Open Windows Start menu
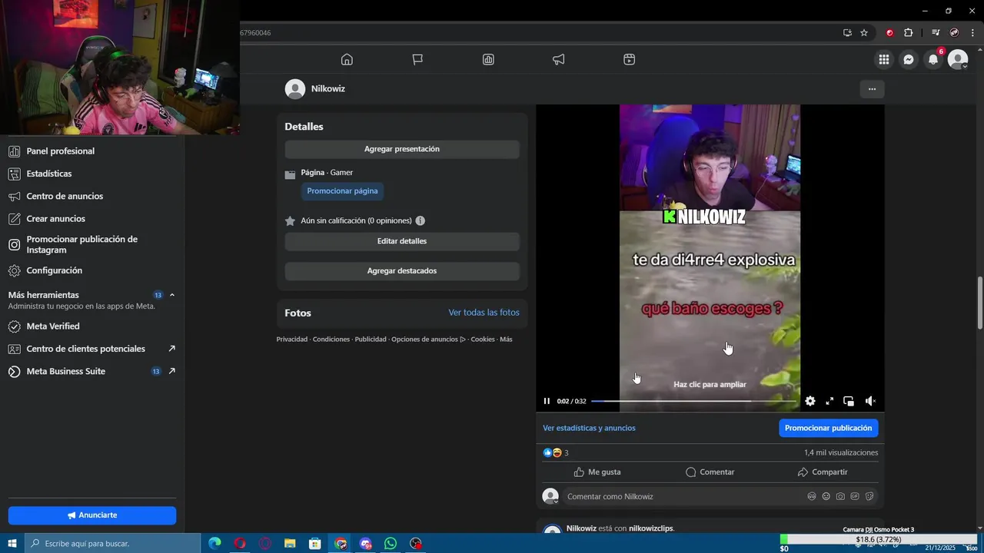The width and height of the screenshot is (984, 553). coord(12,544)
